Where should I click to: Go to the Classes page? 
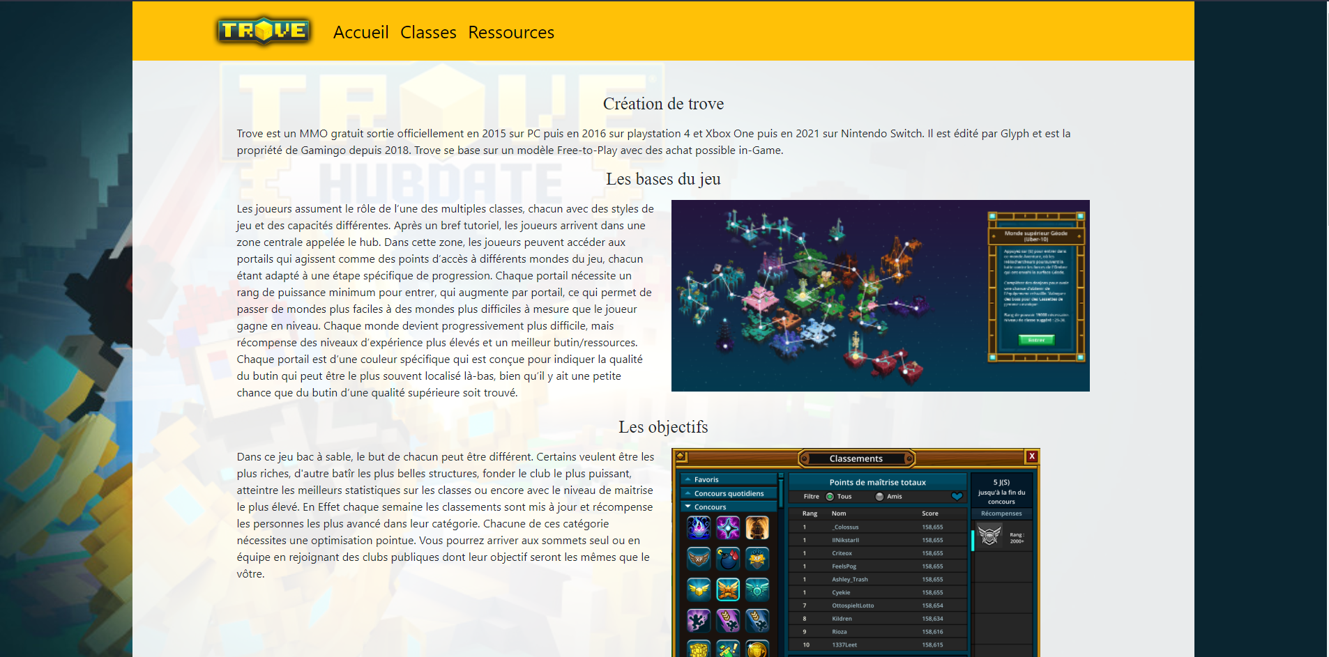[428, 32]
